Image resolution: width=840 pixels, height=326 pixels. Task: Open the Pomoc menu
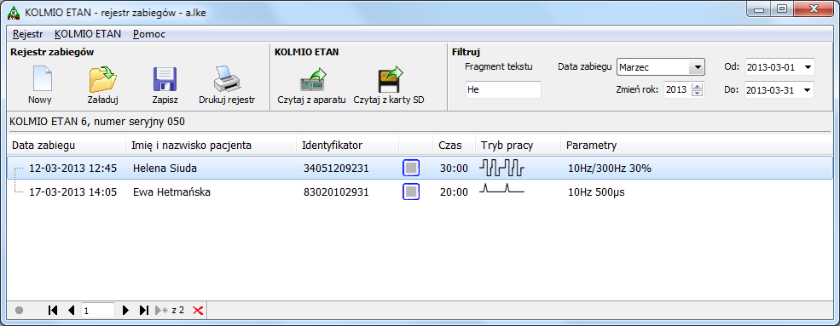tap(149, 34)
